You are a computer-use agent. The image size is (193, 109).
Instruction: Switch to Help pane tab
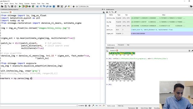coord(128,45)
